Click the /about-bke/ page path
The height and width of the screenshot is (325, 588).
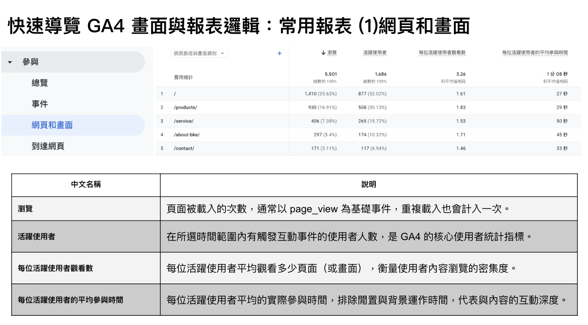(x=187, y=135)
